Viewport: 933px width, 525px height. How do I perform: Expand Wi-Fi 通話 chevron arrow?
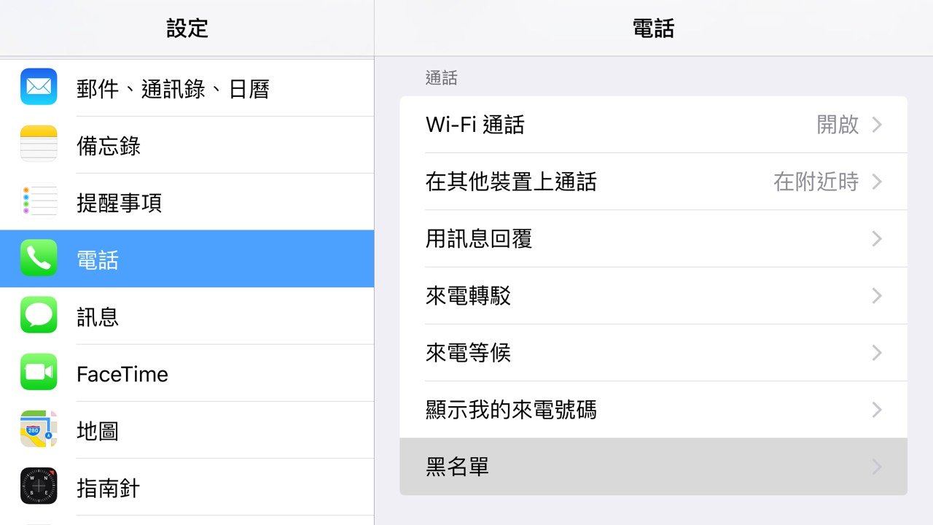tap(877, 125)
